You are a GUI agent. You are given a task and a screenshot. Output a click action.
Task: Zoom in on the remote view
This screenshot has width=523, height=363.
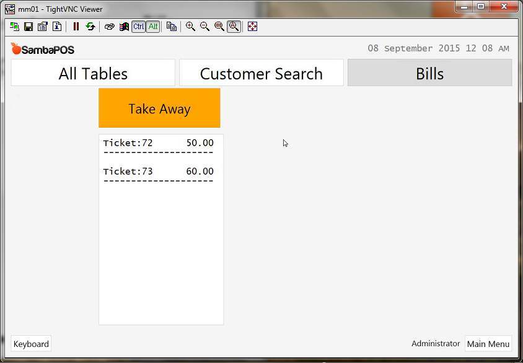click(190, 27)
